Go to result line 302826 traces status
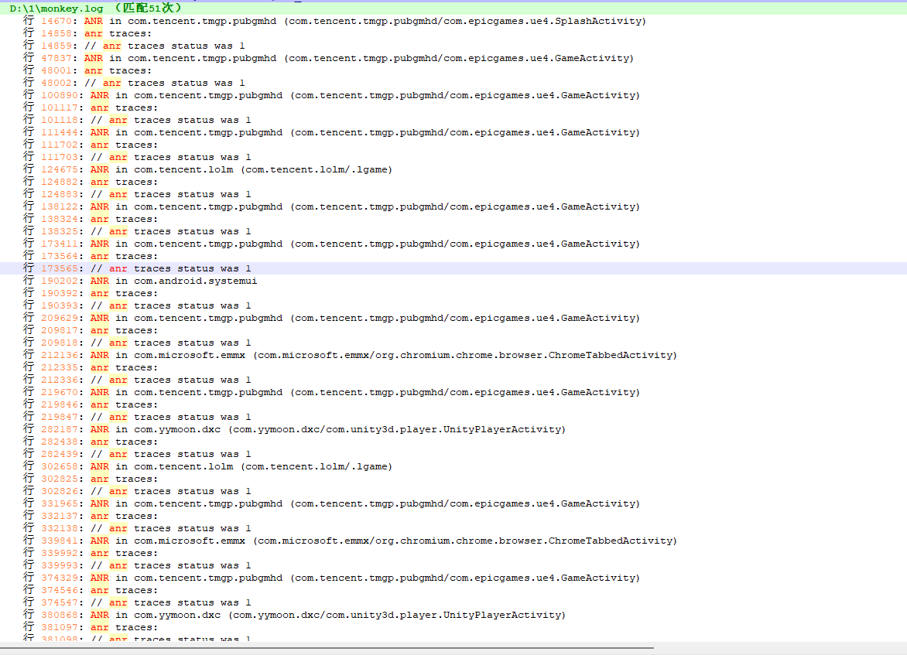 453,491
